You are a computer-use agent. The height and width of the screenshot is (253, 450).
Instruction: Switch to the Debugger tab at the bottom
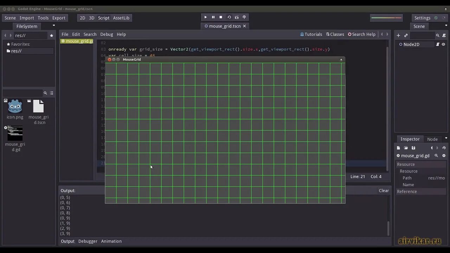[x=88, y=241]
